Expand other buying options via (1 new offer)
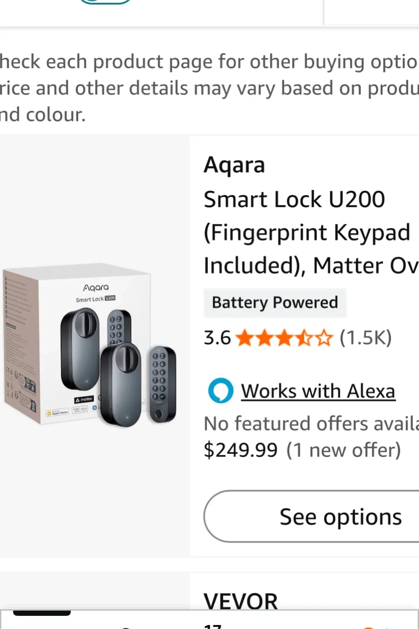419x629 pixels. [343, 450]
